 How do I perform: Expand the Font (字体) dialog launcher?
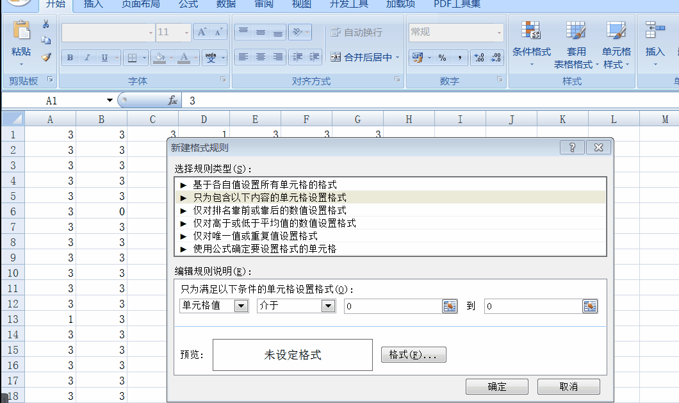tap(223, 79)
